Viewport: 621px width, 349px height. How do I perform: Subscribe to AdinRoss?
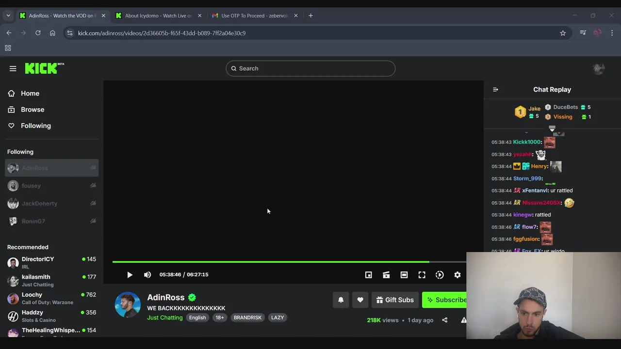tap(445, 300)
